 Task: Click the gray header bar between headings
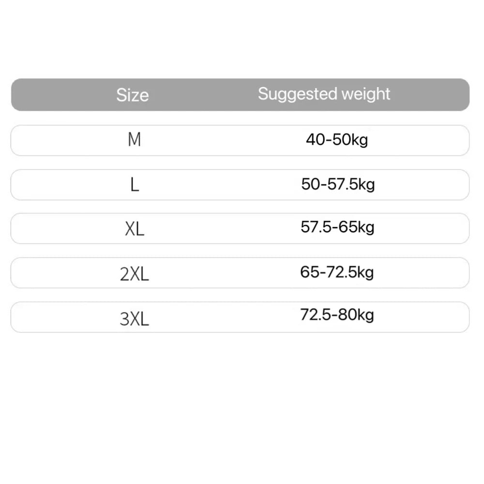[203, 95]
